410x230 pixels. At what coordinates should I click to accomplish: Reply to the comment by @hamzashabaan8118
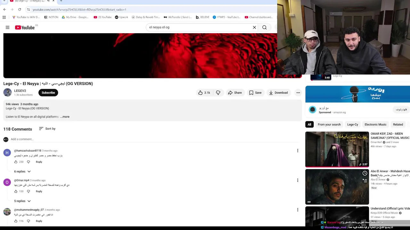39,162
